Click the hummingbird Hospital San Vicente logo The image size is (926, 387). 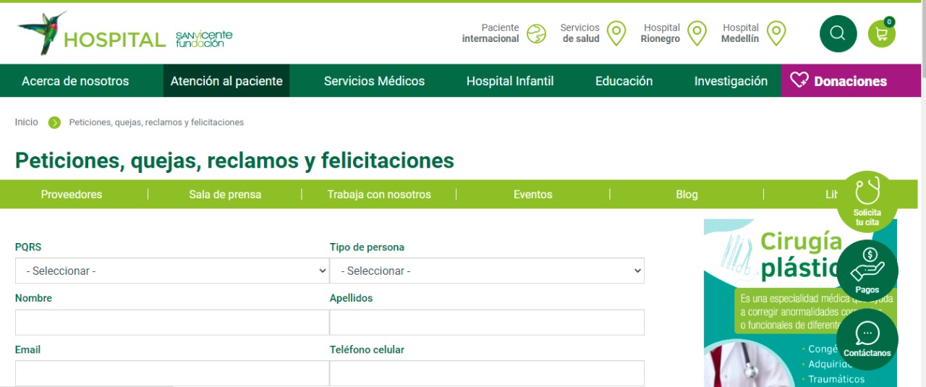pos(124,34)
